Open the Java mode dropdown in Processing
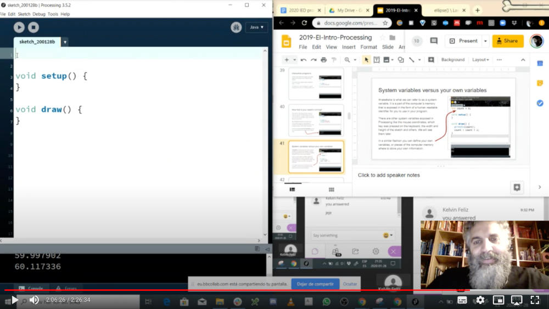The image size is (549, 309). click(256, 27)
